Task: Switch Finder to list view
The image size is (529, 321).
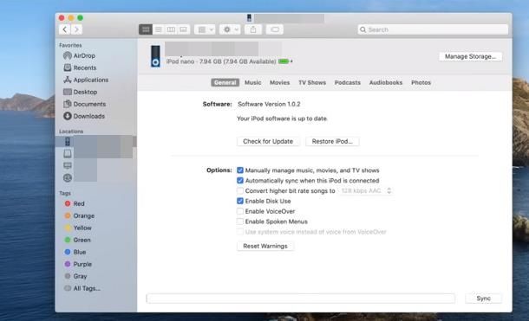Action: coord(158,29)
